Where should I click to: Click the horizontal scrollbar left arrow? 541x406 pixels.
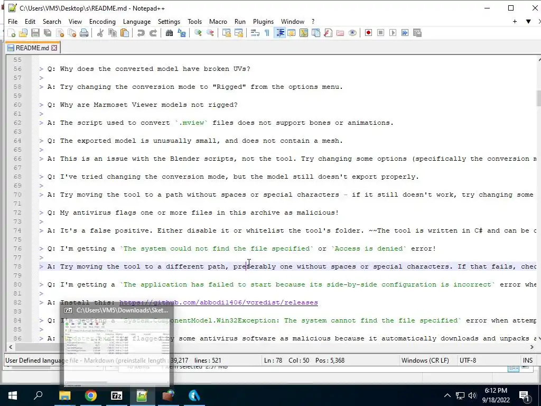11,347
